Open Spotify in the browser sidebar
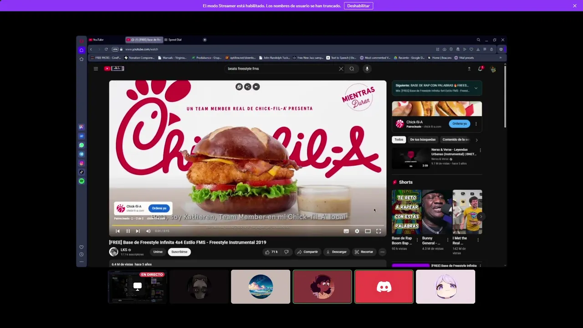The height and width of the screenshot is (328, 583). click(82, 181)
